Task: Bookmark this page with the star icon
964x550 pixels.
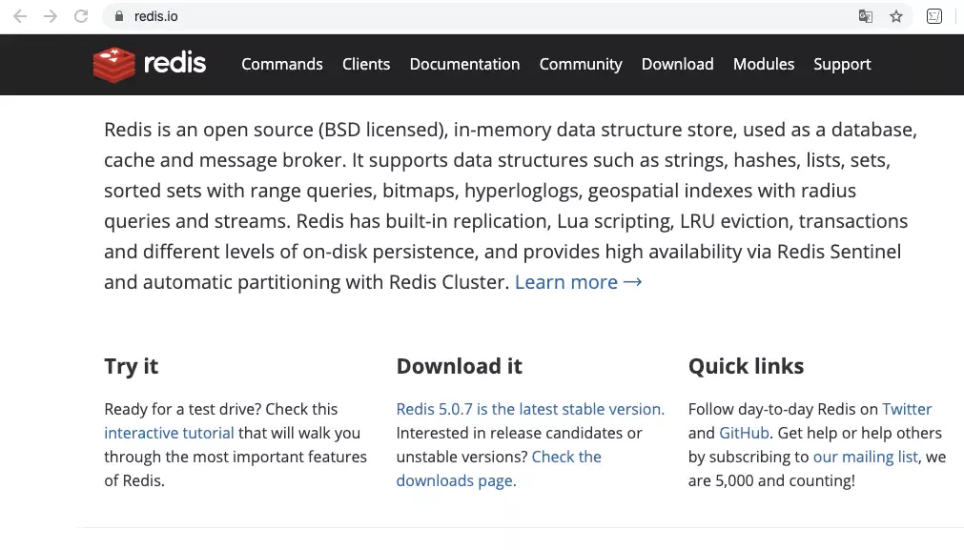Action: coord(896,16)
